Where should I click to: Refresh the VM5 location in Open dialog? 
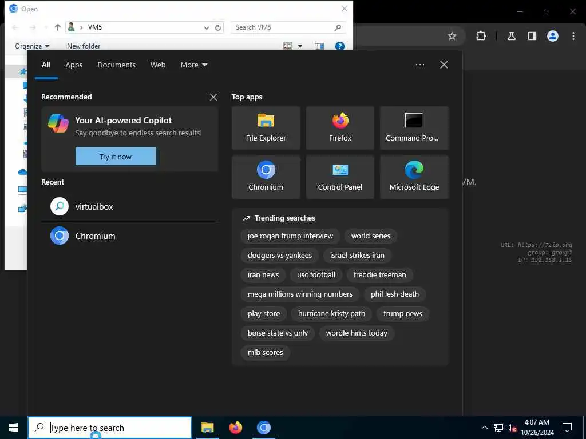pyautogui.click(x=218, y=27)
